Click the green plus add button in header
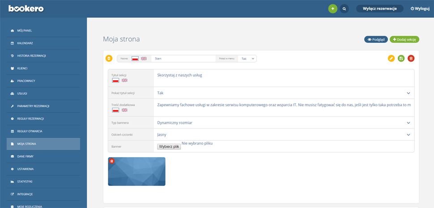The height and width of the screenshot is (208, 434). pyautogui.click(x=333, y=9)
